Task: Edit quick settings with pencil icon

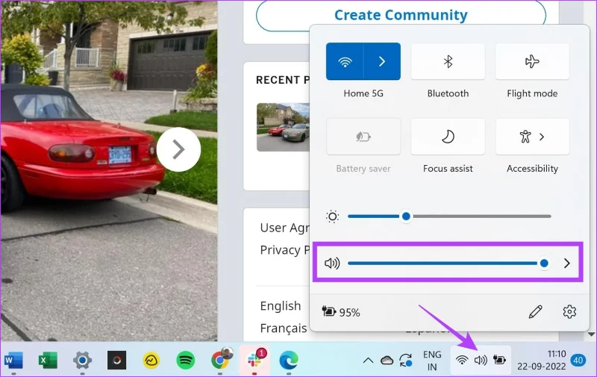Action: pos(535,312)
